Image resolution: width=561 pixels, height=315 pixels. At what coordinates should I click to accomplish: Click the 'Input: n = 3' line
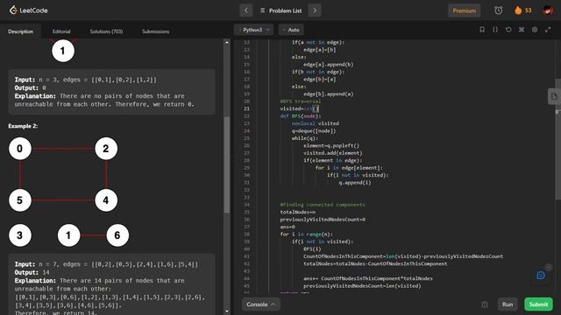(86, 80)
